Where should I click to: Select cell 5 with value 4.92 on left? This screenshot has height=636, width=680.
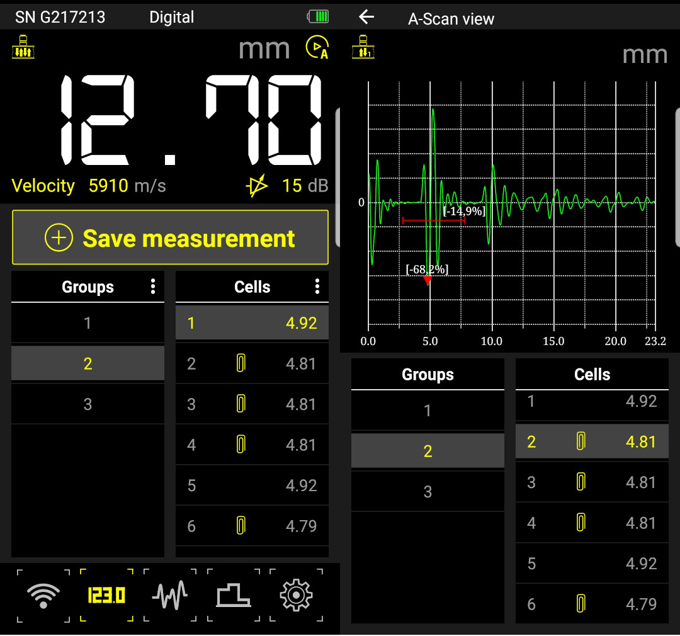coord(252,486)
